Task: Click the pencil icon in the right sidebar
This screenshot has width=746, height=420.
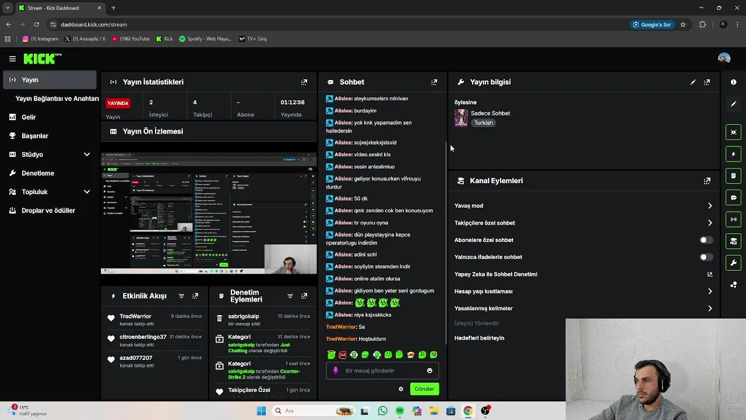Action: coord(734,104)
